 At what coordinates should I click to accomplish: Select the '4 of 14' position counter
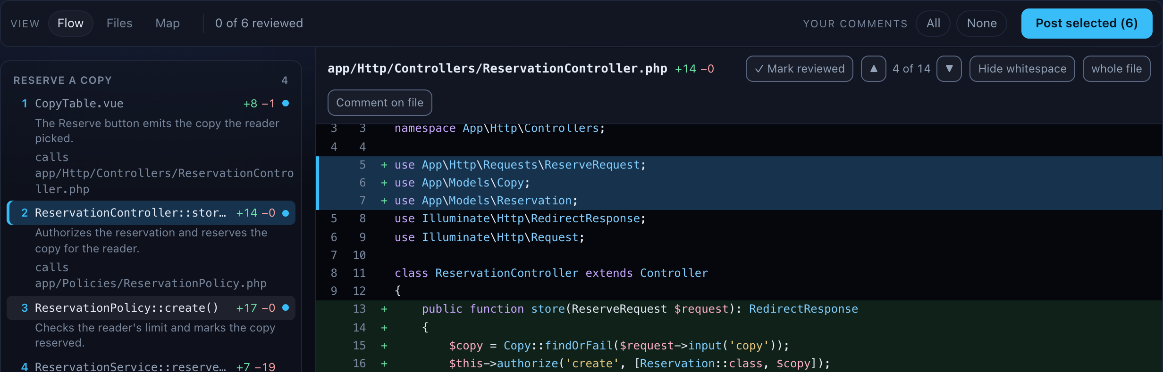tap(911, 69)
